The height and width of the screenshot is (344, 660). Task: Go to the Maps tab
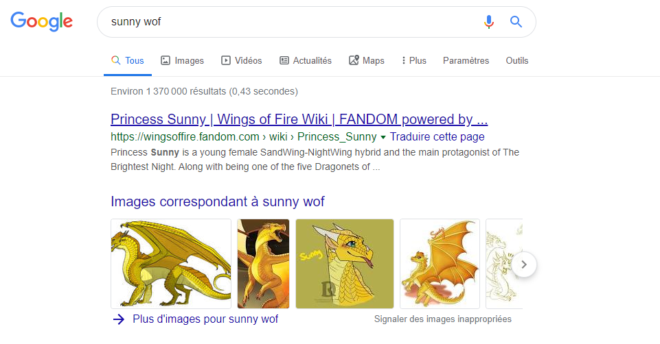[366, 60]
